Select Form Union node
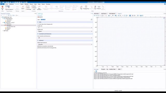Viewport: 166px width, 93px height. click(12, 27)
